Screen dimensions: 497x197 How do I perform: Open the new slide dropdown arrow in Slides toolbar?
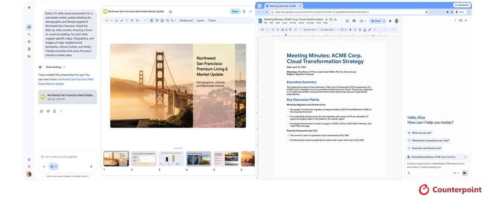111,21
